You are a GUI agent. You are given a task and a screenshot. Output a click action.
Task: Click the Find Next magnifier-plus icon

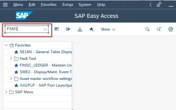coord(159,29)
